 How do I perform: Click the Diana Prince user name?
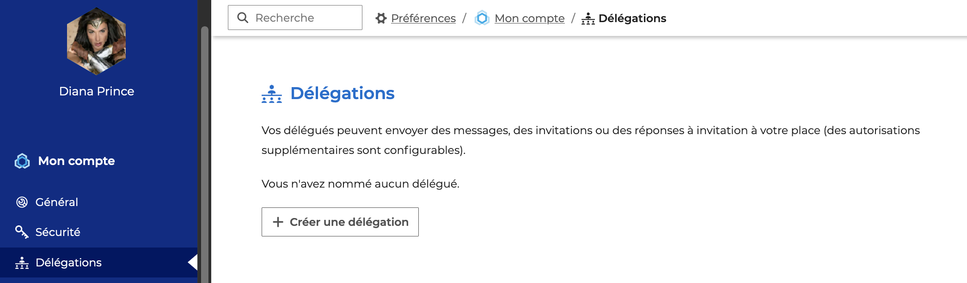[x=97, y=91]
